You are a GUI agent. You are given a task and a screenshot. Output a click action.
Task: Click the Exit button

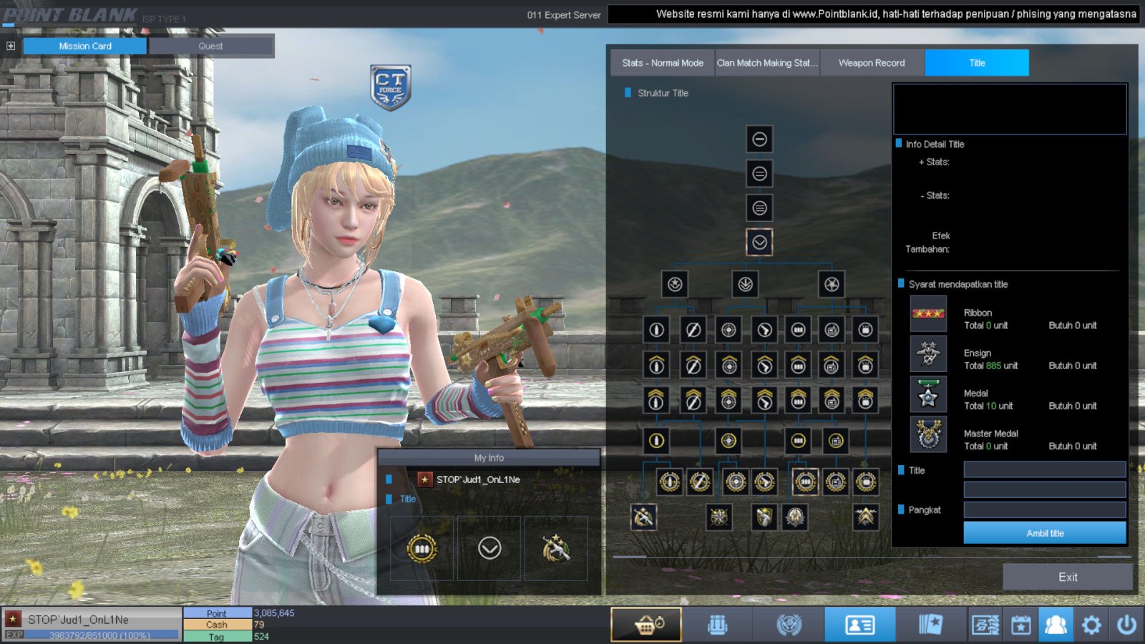pos(1068,577)
